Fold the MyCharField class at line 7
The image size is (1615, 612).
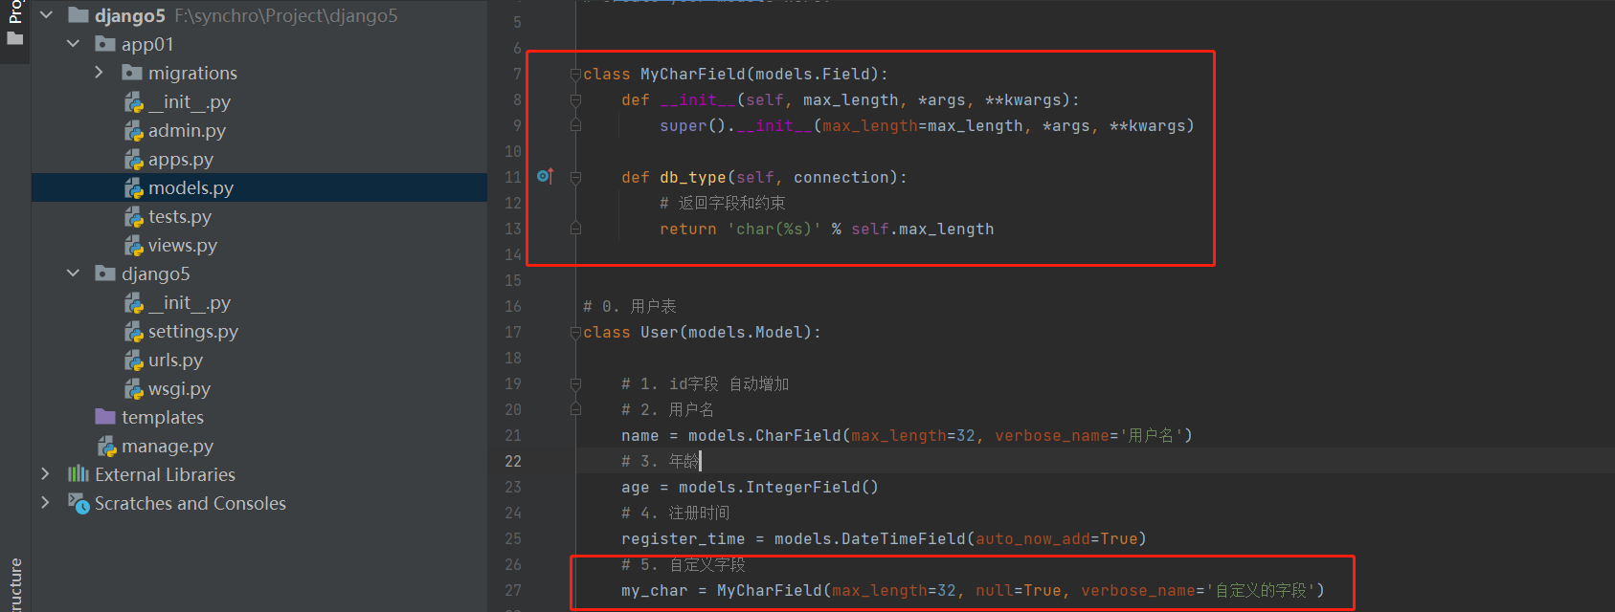tap(575, 74)
